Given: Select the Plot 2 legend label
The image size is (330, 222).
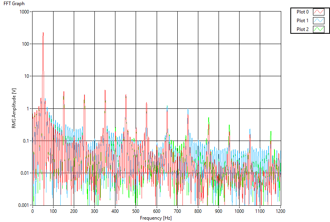Looking at the screenshot, I should coord(303,29).
